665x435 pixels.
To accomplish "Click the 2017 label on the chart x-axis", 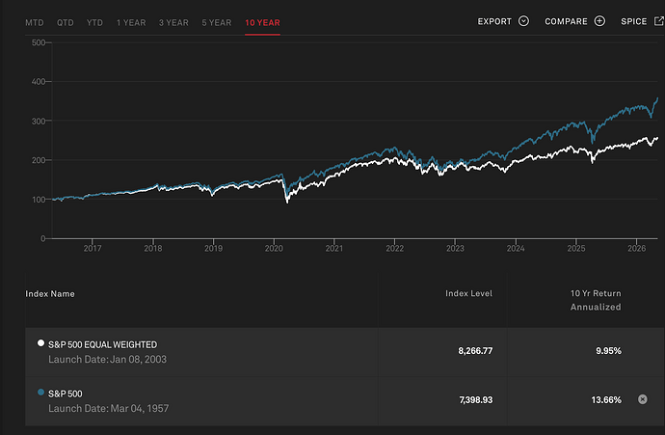I will pos(93,248).
